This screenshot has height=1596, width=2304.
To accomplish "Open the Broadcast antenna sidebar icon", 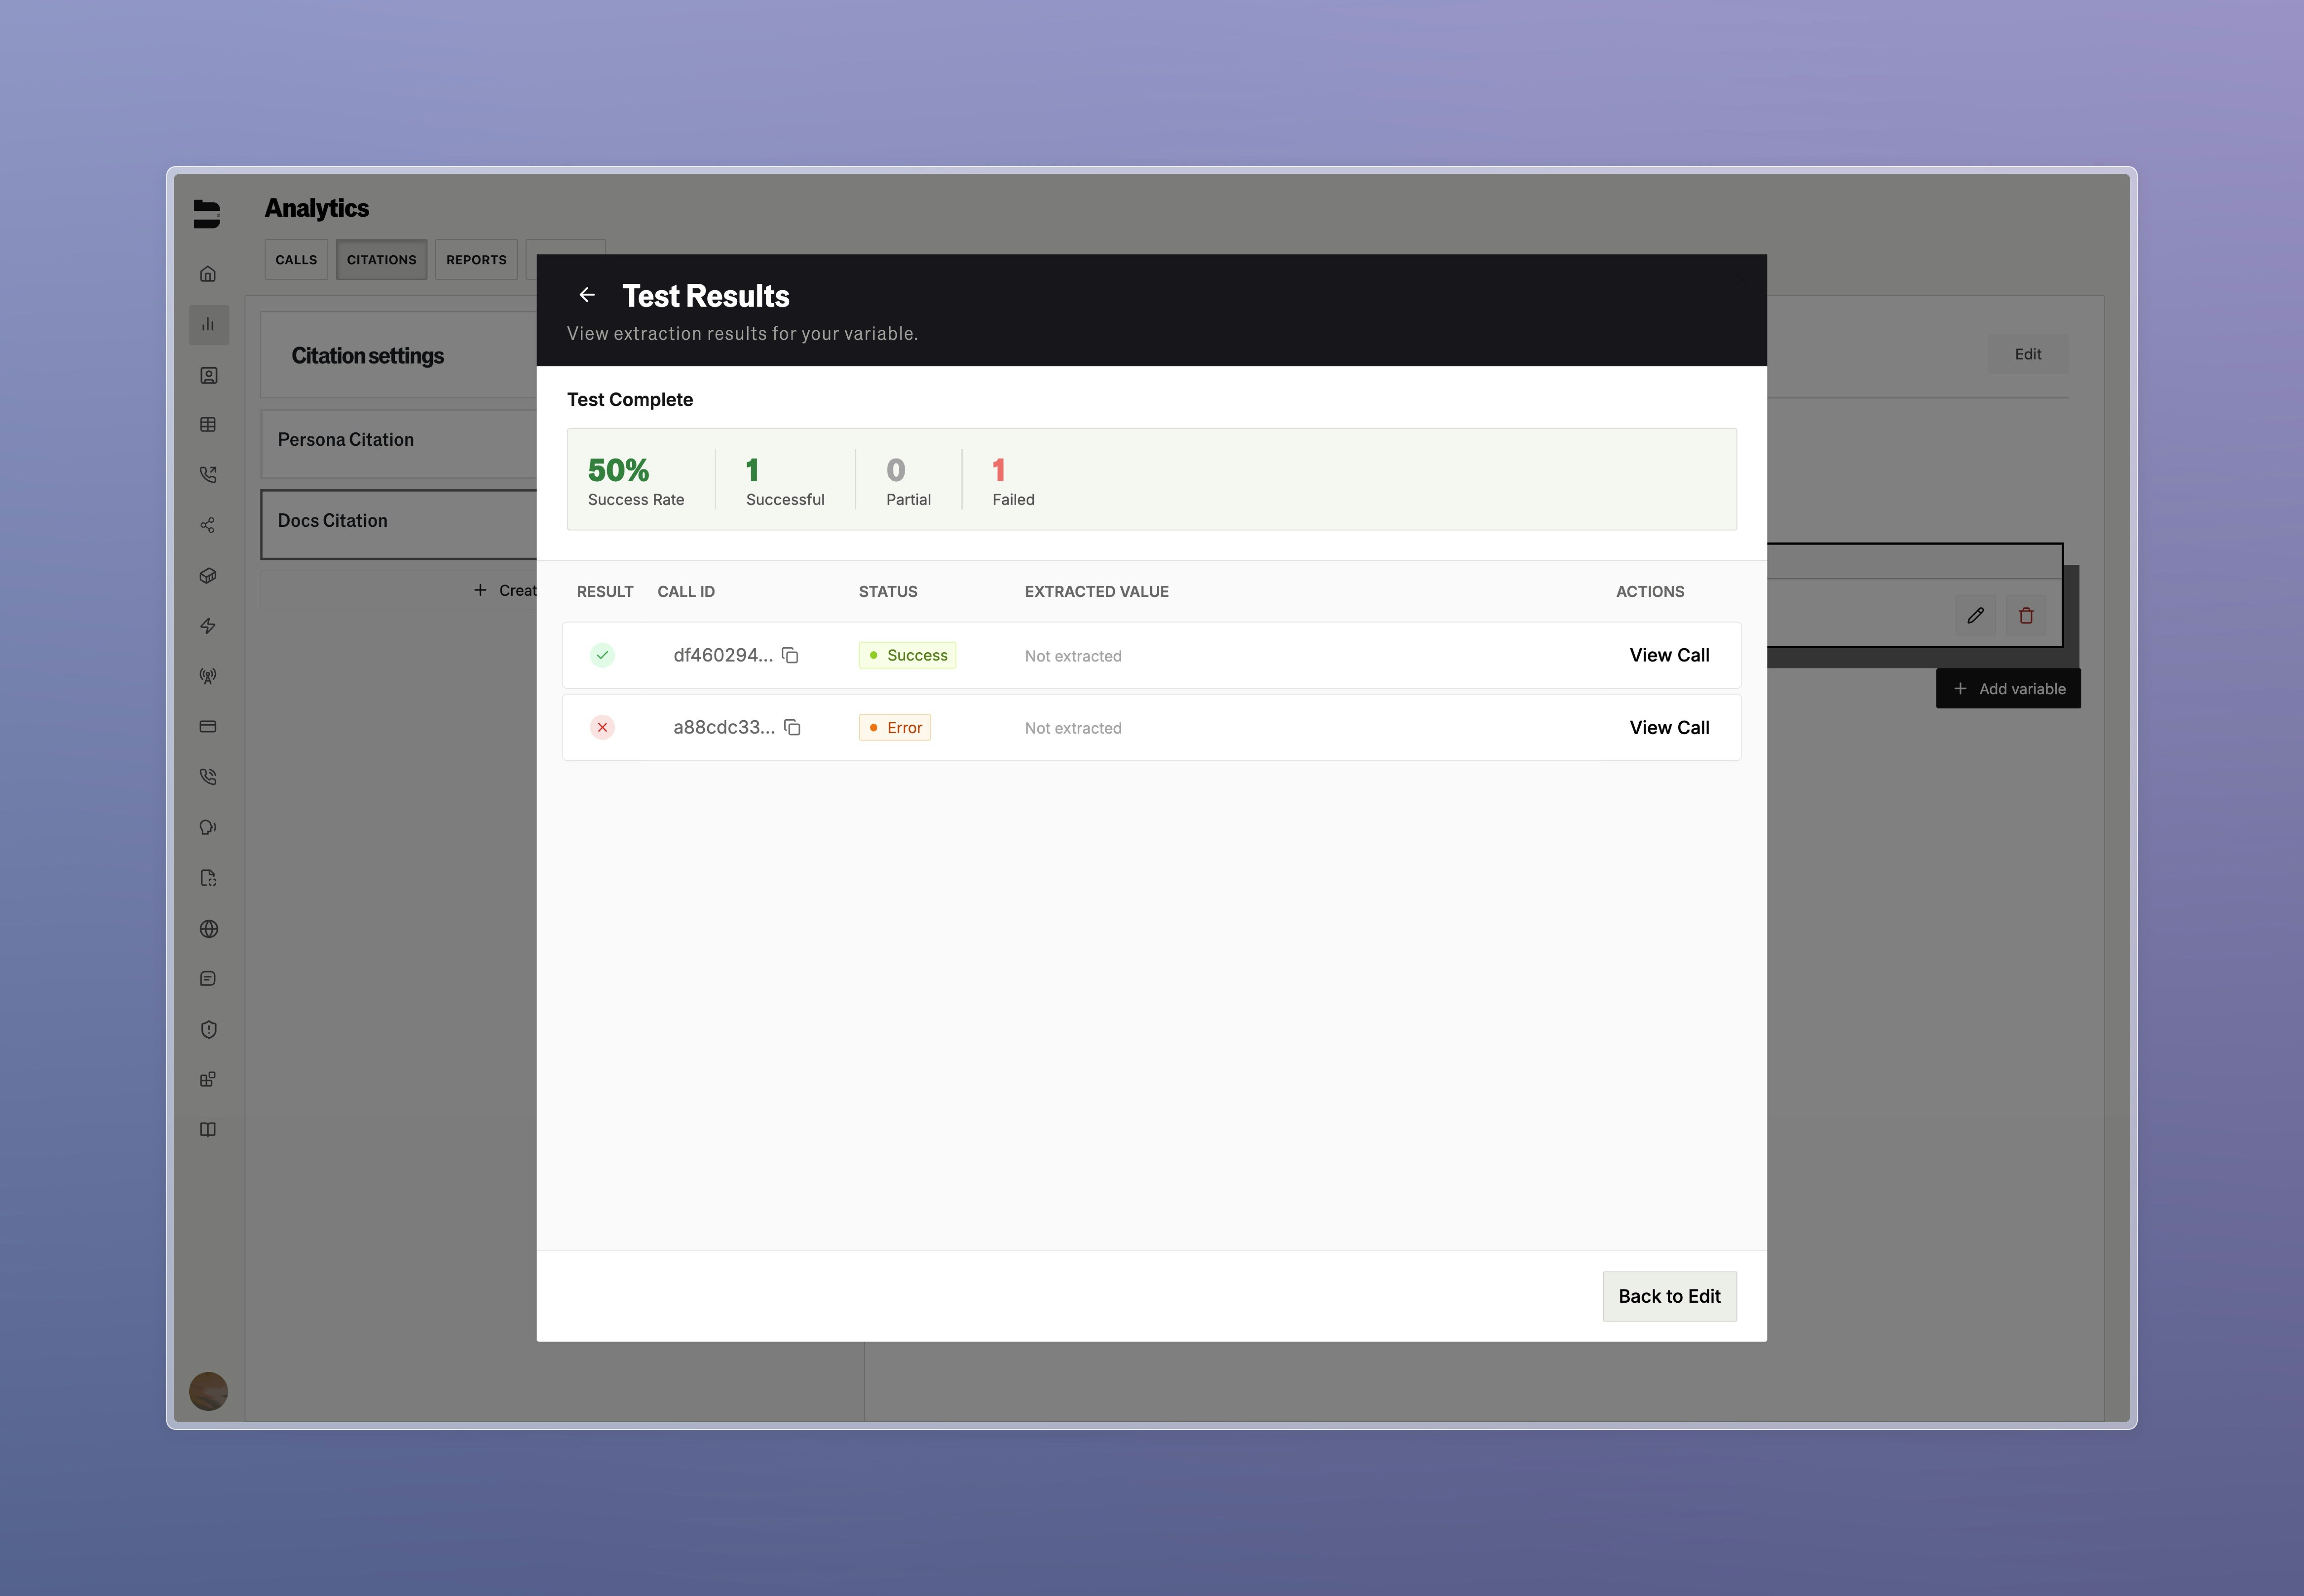I will [208, 675].
